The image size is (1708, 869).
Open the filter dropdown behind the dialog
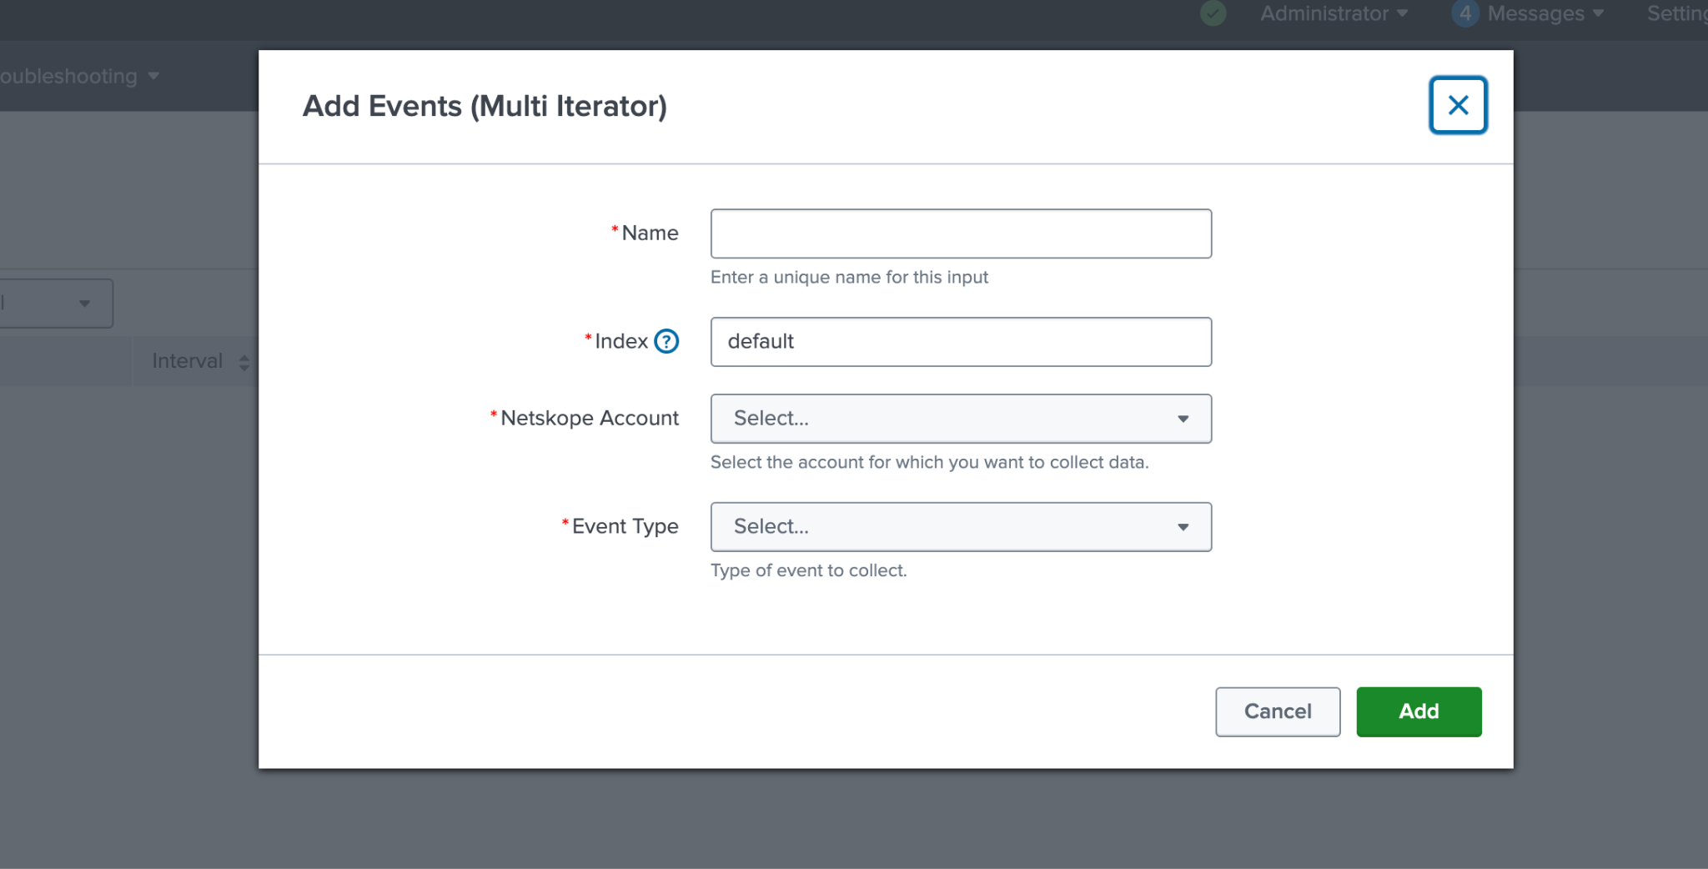pyautogui.click(x=56, y=304)
